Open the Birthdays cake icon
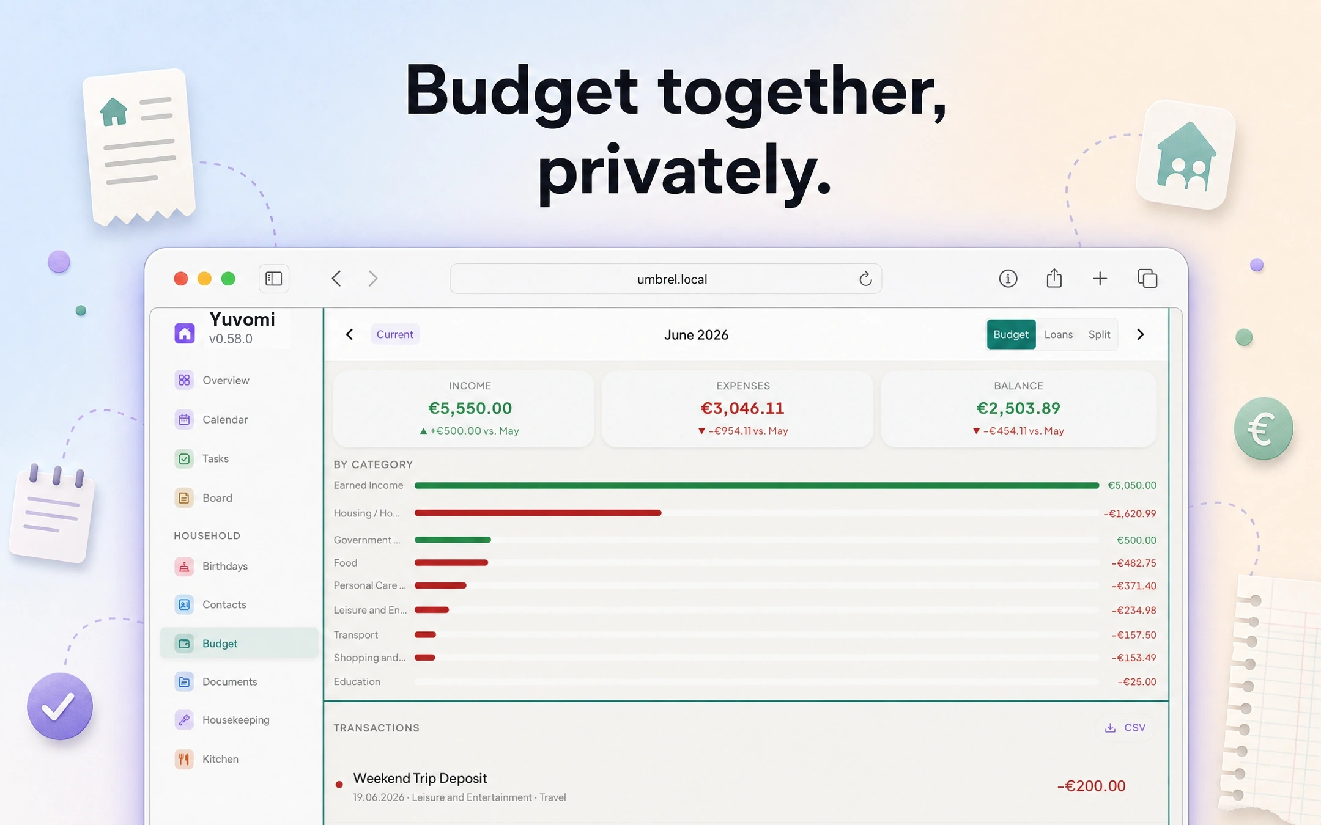Screen dimensions: 1321x825 point(184,566)
